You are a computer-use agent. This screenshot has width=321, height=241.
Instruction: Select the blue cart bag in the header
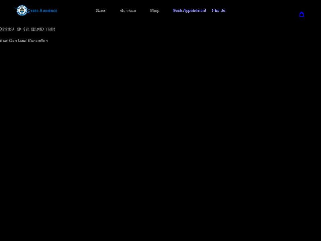pos(302,14)
